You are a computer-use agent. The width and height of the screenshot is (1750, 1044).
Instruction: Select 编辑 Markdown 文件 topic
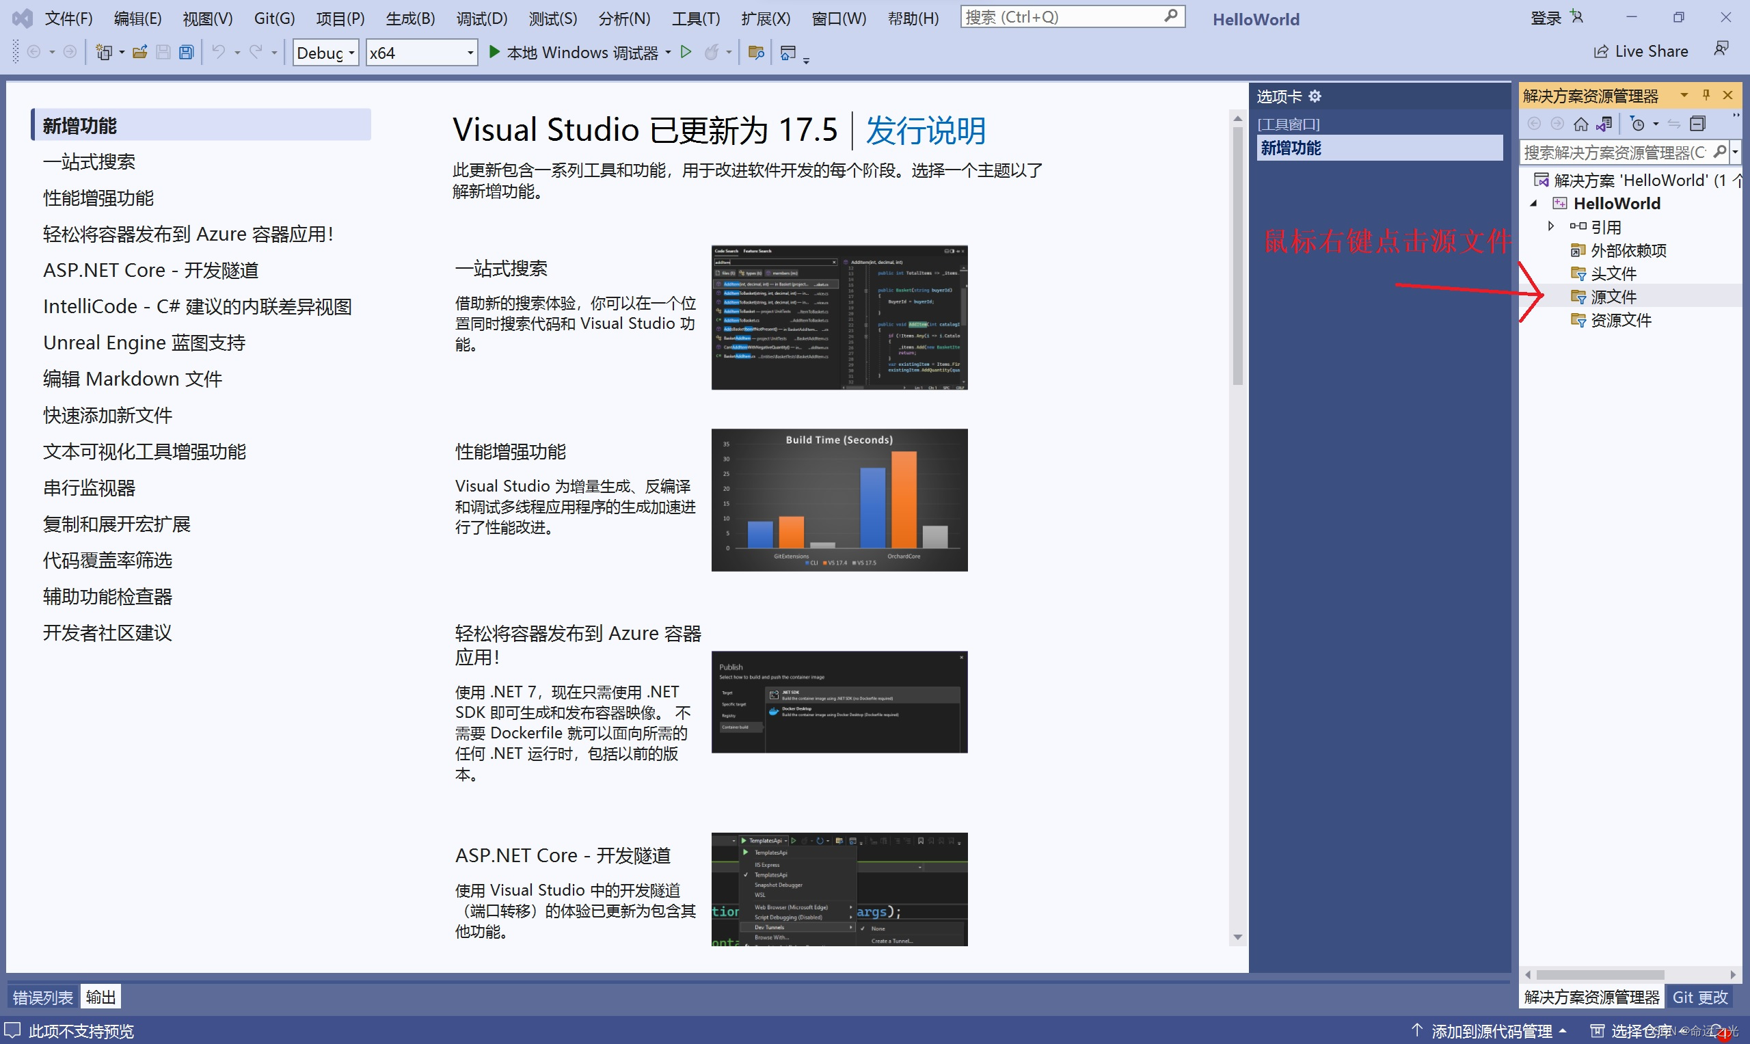tap(132, 379)
